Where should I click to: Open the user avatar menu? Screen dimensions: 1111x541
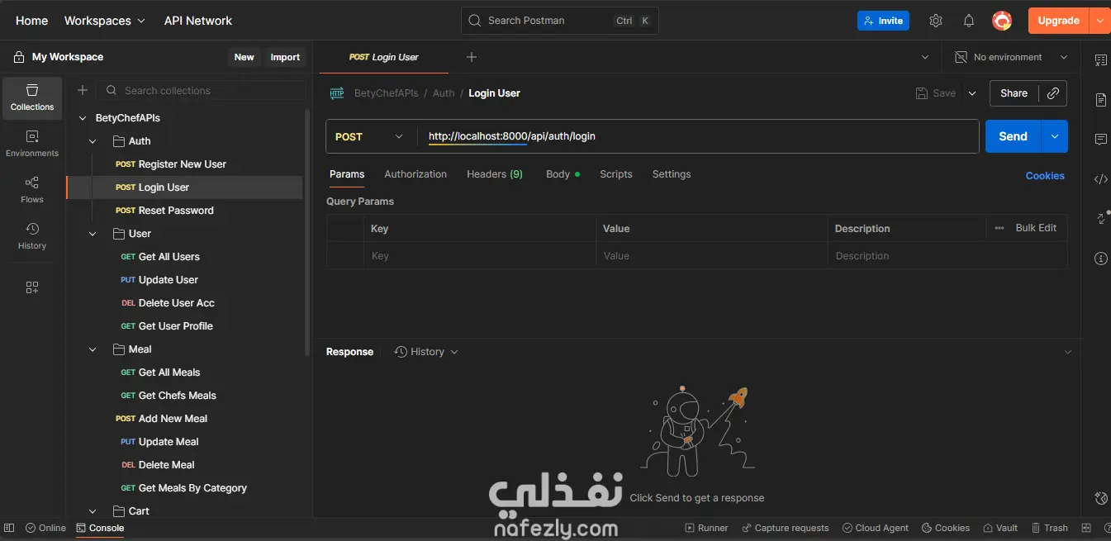[x=1002, y=21]
